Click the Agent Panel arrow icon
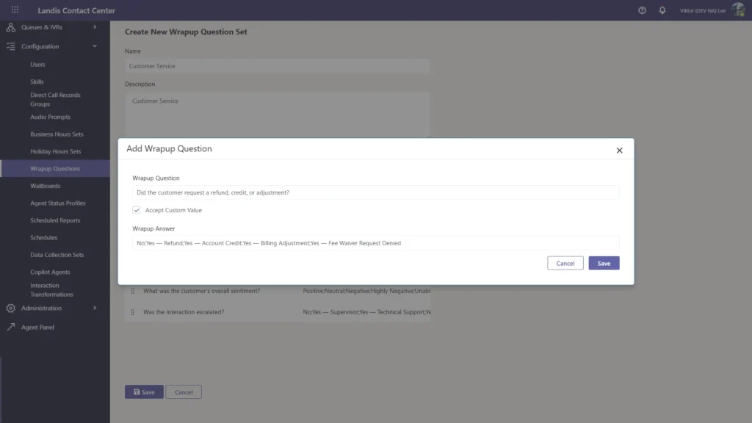This screenshot has width=752, height=423. (10, 327)
